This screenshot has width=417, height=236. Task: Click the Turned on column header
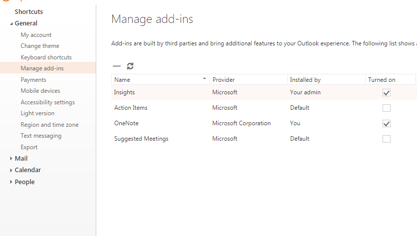pos(391,79)
